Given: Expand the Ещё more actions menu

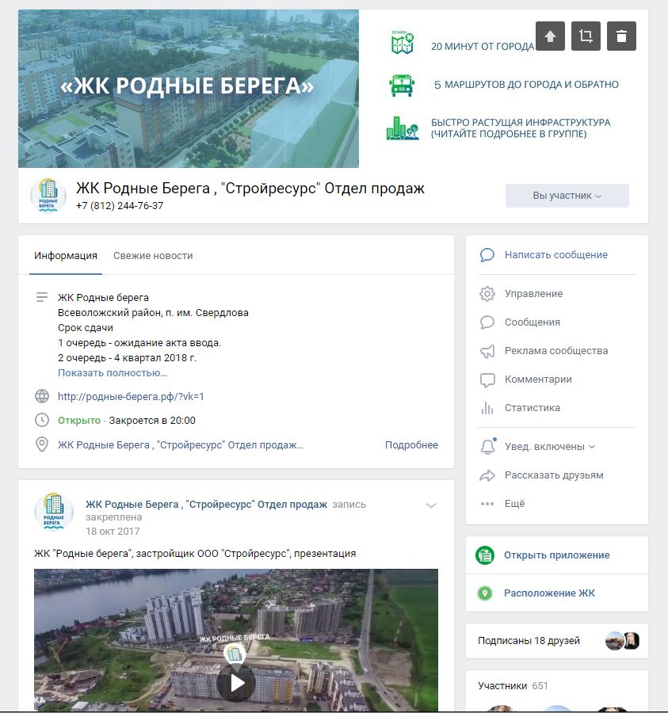Looking at the screenshot, I should [514, 504].
